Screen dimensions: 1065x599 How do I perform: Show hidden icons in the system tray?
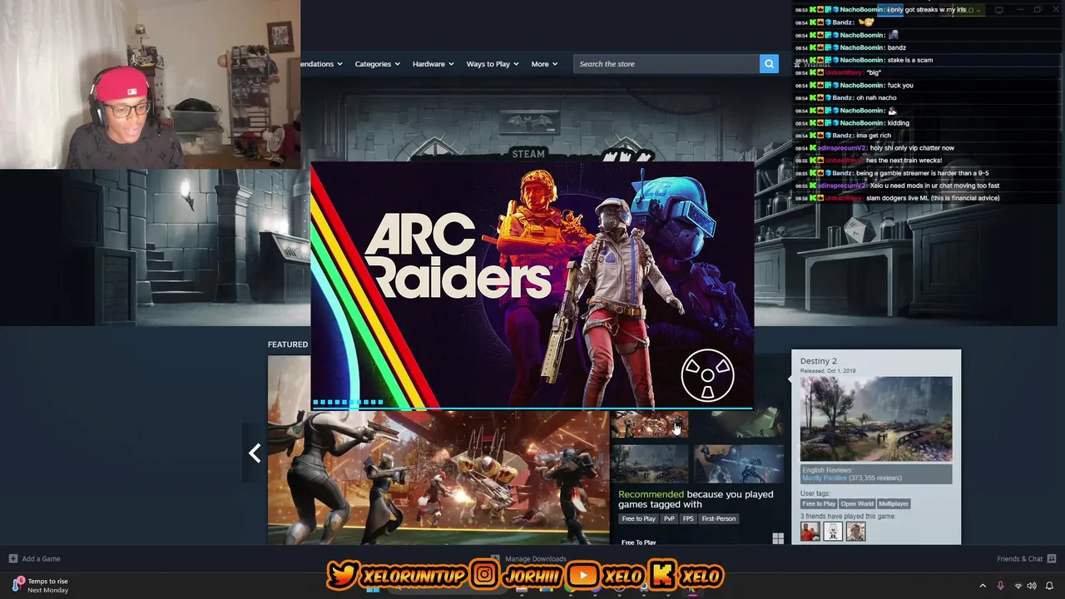983,586
